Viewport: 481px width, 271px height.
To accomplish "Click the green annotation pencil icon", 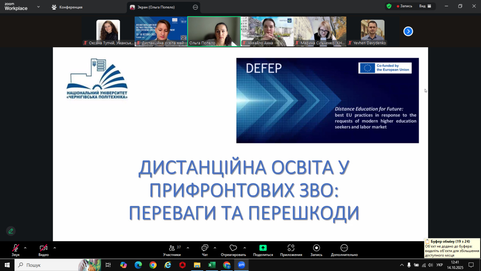I will coord(11,231).
